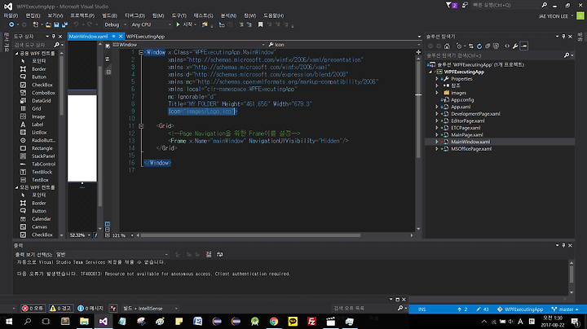Click the 시작 start debugging button
587x329 pixels.
186,24
